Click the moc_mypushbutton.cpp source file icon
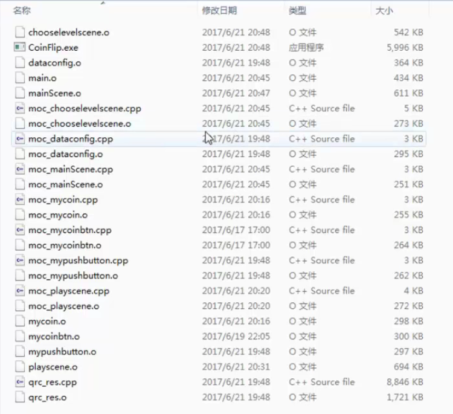Viewport: 453px width, 414px height. coord(20,260)
